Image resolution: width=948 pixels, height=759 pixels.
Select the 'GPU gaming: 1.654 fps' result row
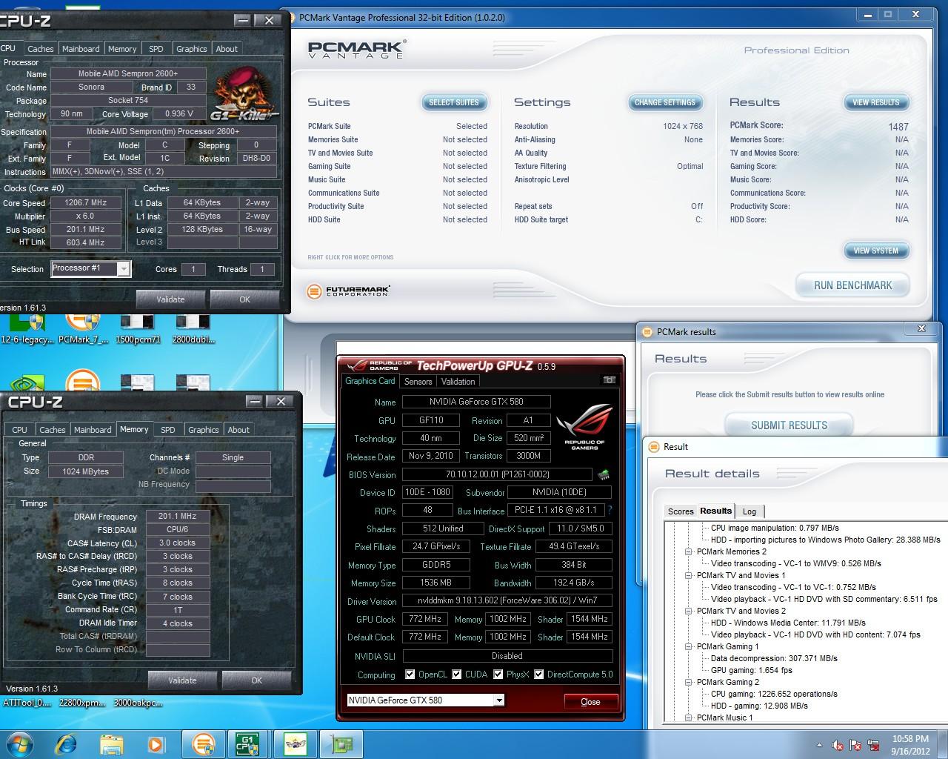pos(751,670)
